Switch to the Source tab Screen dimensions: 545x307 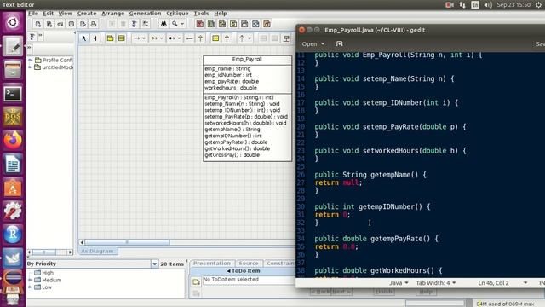click(249, 264)
